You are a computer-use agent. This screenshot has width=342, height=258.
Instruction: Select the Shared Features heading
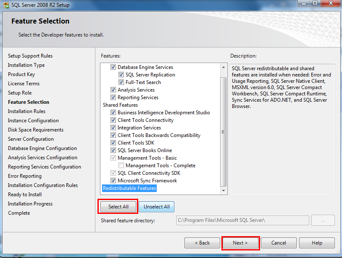[x=121, y=105]
